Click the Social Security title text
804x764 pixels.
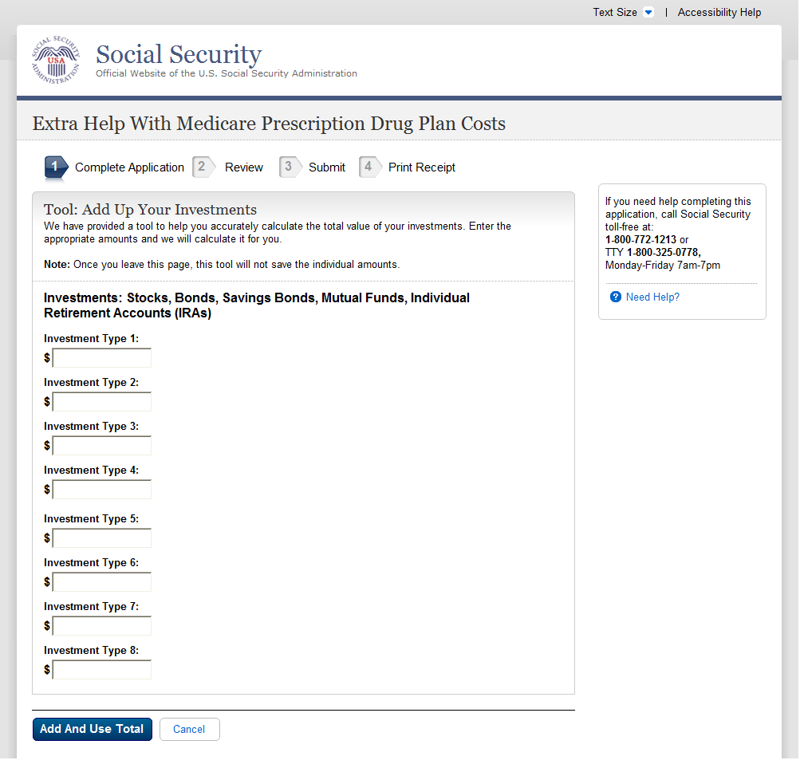coord(179,54)
